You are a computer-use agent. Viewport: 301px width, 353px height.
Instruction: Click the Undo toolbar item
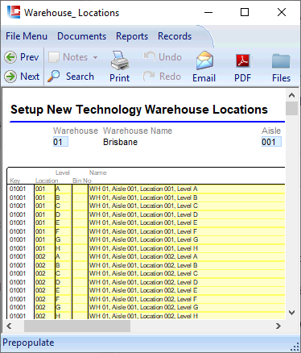[x=163, y=57]
